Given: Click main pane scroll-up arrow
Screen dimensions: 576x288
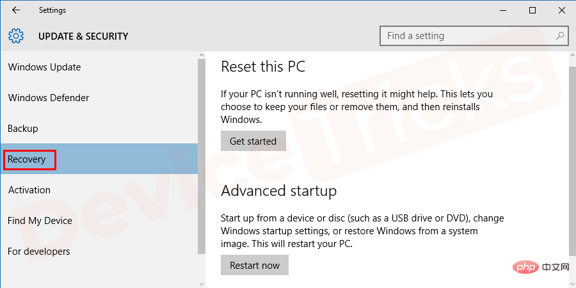Looking at the screenshot, I should pyautogui.click(x=572, y=55).
